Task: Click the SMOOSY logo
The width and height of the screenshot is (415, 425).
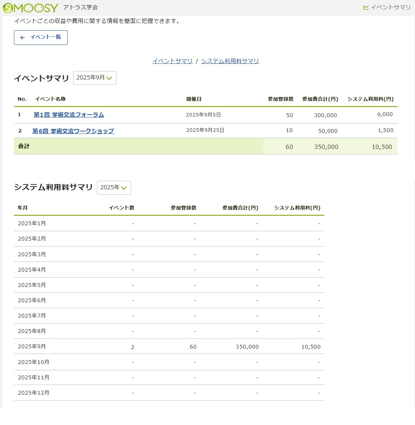Action: [31, 8]
